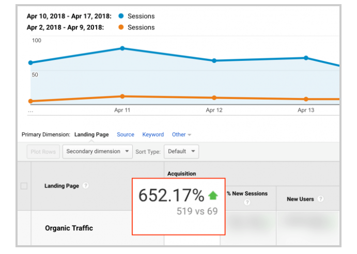Click the Apr 2, 2018 - Apr 9, 2018 date range
Viewport: 357px width, 254px height.
tap(65, 27)
